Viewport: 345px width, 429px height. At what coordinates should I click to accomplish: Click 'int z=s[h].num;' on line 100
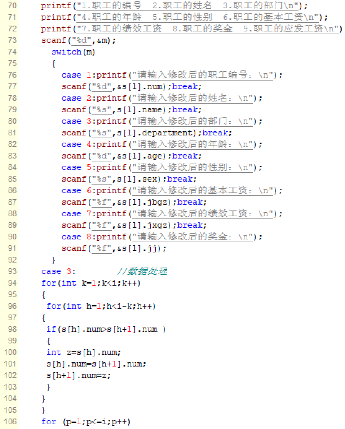(83, 352)
